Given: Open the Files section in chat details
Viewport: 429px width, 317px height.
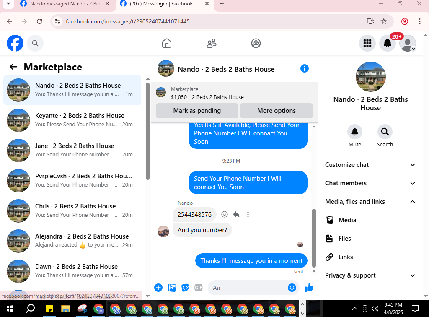Looking at the screenshot, I should pyautogui.click(x=370, y=239).
